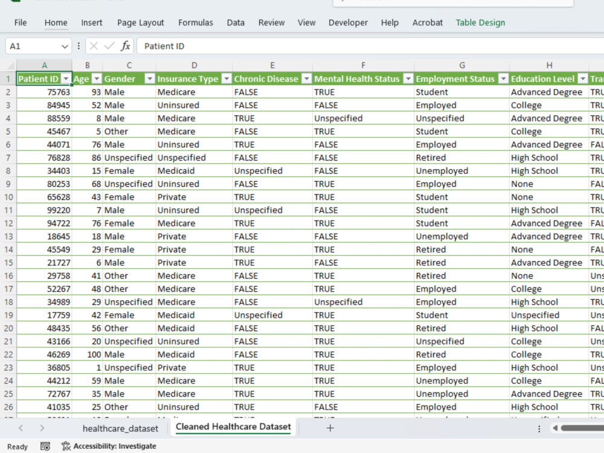Image resolution: width=604 pixels, height=453 pixels.
Task: Open the Chronic Disease filter dropdown
Action: click(307, 79)
